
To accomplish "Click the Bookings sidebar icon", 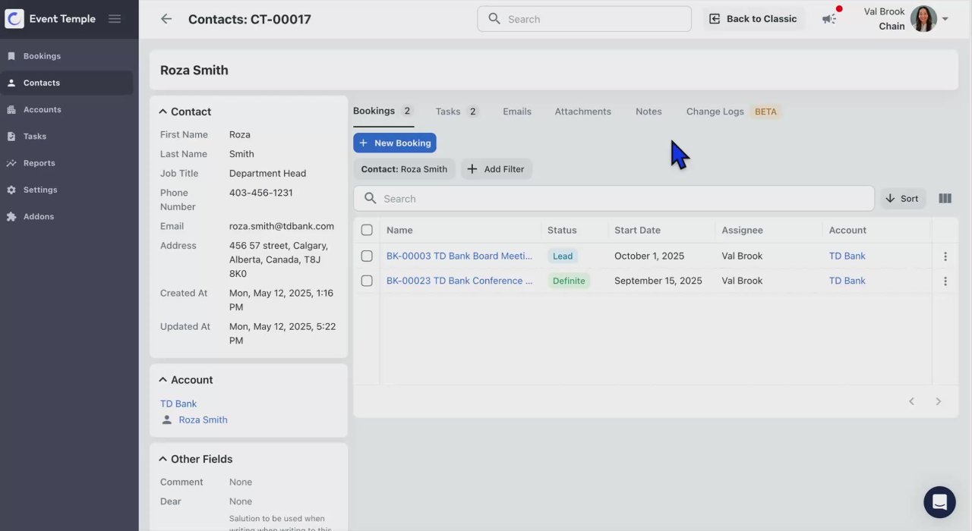I will (x=11, y=56).
